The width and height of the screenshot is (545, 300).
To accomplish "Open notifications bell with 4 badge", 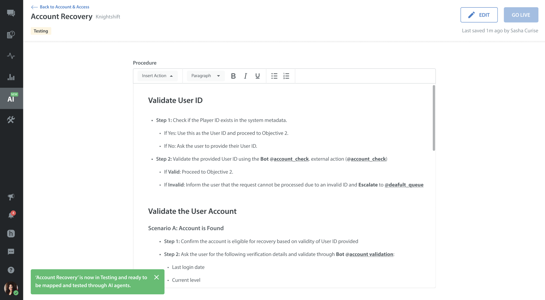I will click(11, 215).
